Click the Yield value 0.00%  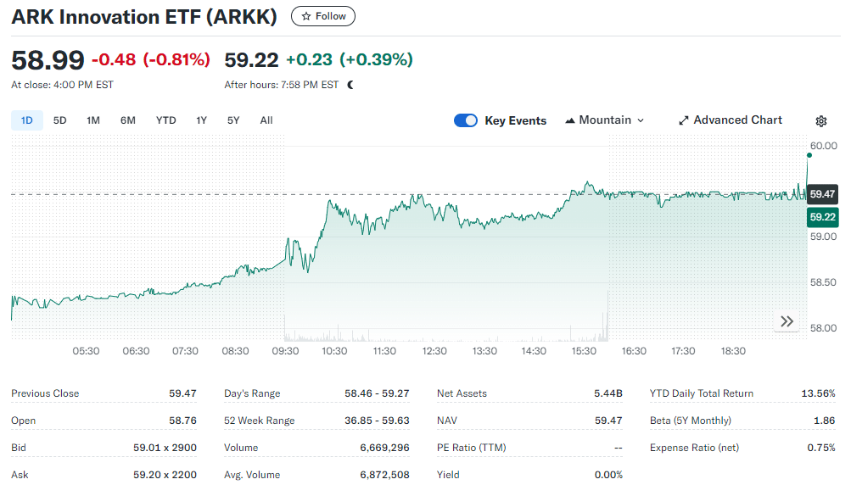pyautogui.click(x=608, y=475)
